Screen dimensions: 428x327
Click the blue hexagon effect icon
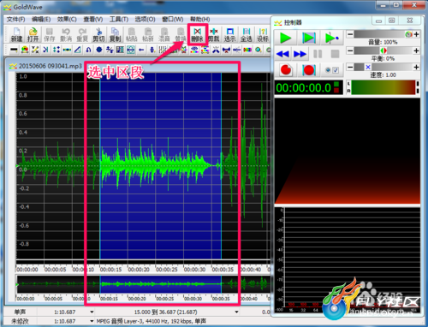coord(99,50)
